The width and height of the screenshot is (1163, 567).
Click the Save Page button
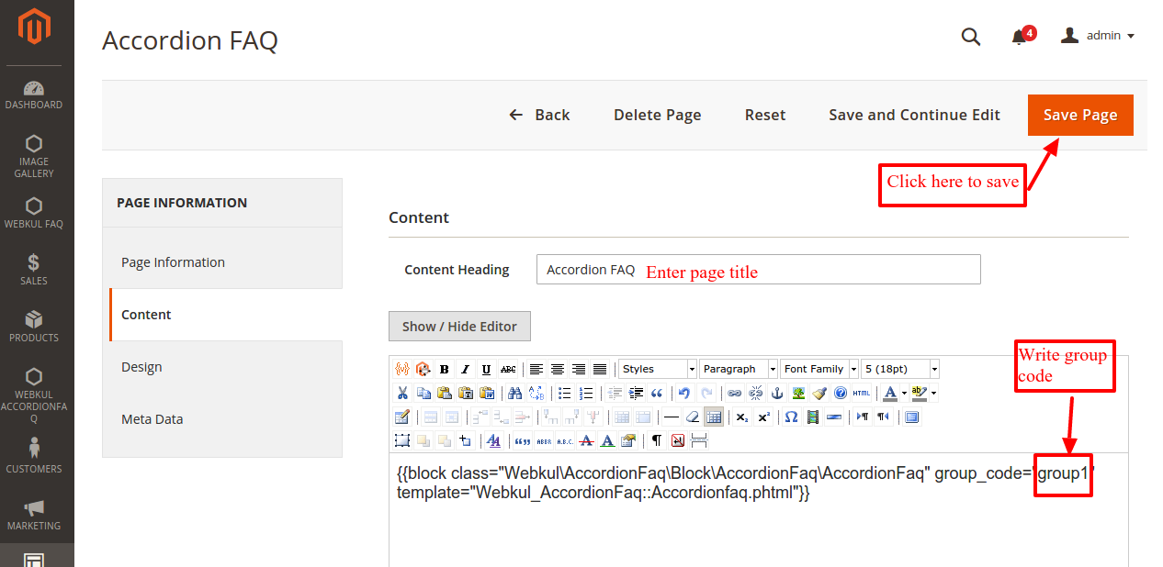click(1080, 115)
